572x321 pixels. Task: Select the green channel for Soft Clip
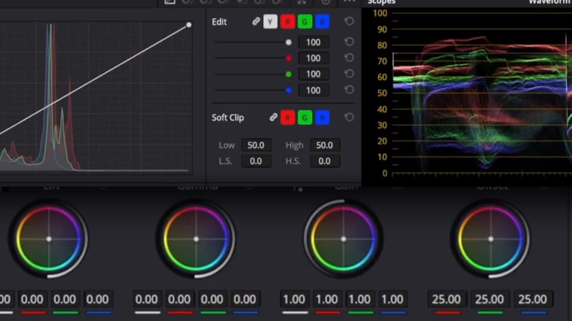pos(305,118)
